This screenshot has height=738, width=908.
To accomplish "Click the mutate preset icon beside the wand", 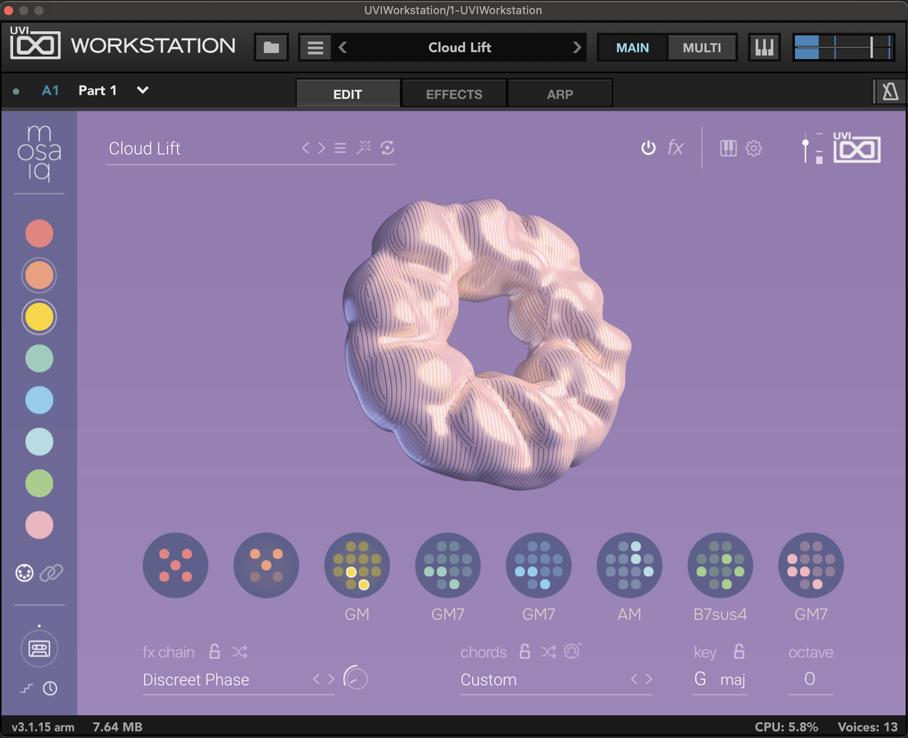I will (x=387, y=148).
